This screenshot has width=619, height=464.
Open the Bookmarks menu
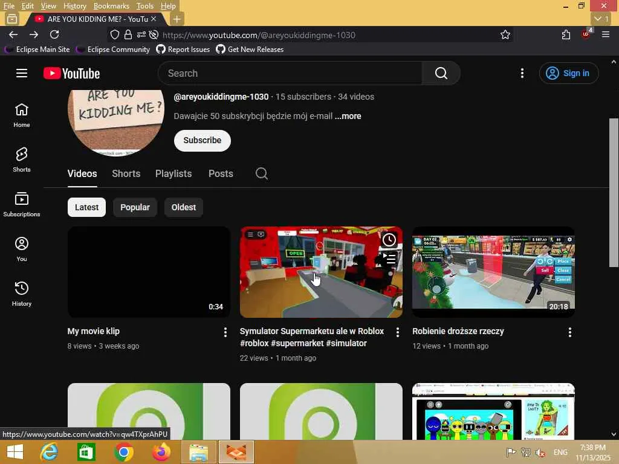click(111, 6)
